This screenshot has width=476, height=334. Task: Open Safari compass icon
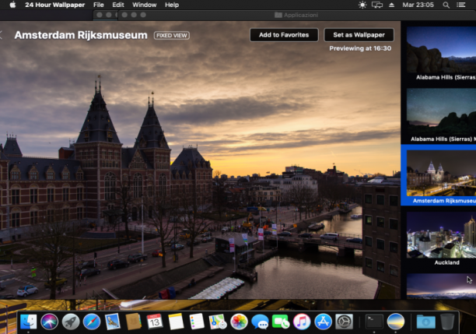coord(91,322)
